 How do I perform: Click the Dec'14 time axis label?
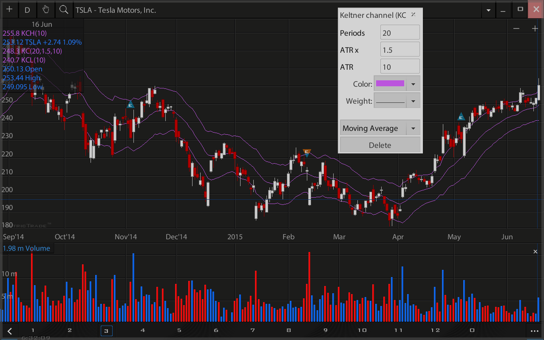coord(176,237)
